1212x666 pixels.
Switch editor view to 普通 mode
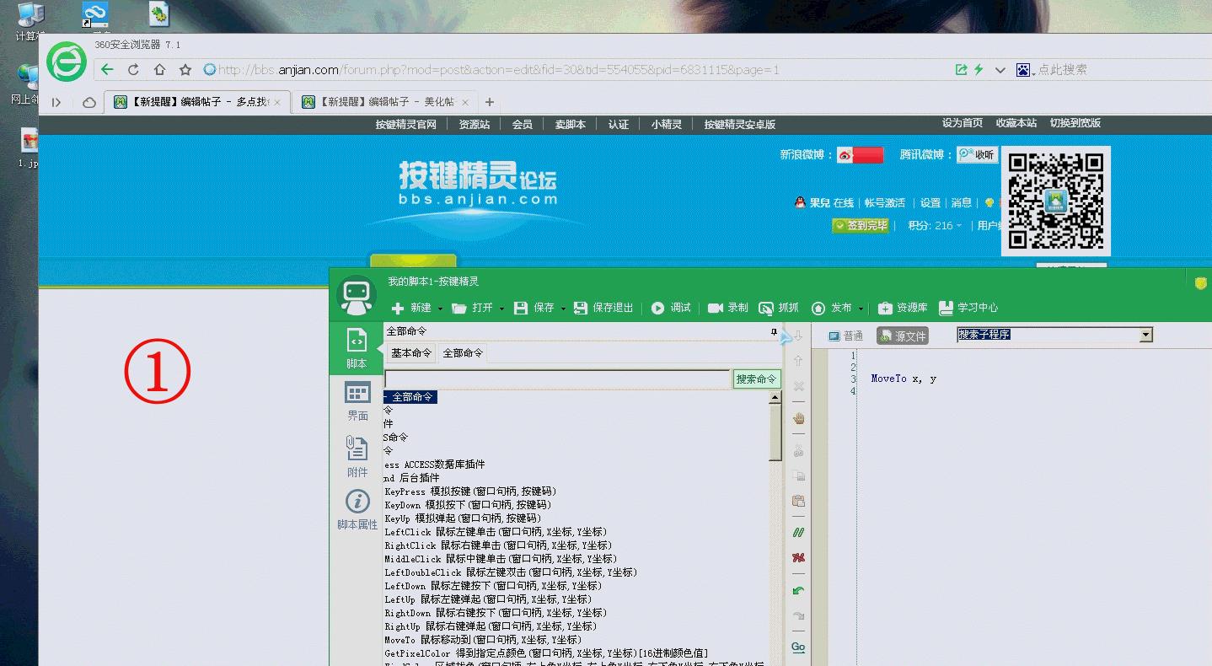(x=847, y=336)
